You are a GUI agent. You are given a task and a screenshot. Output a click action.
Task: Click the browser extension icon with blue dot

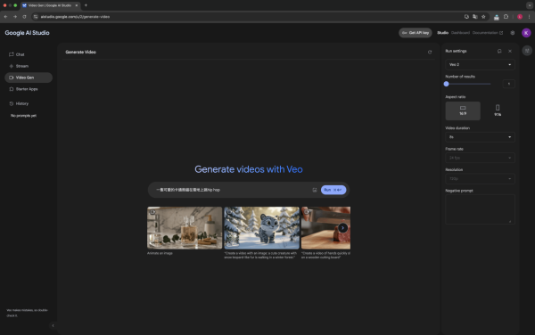[x=497, y=17]
